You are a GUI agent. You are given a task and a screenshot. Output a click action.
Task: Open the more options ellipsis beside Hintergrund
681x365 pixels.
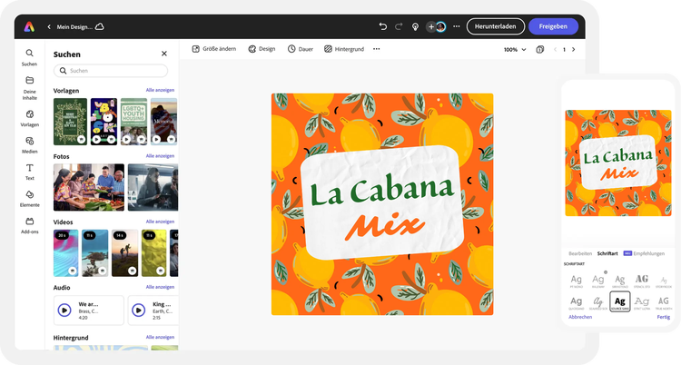[x=377, y=49]
